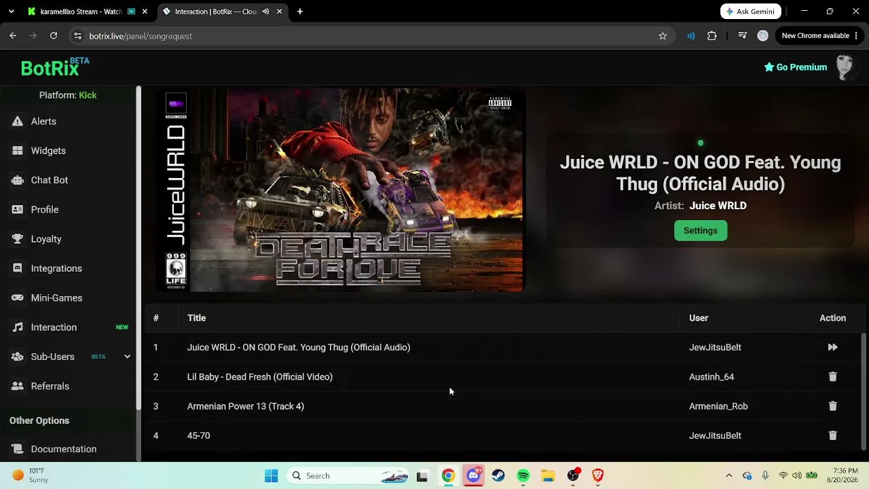View site information for botrix.live
Viewport: 869px width, 489px height.
pos(77,36)
